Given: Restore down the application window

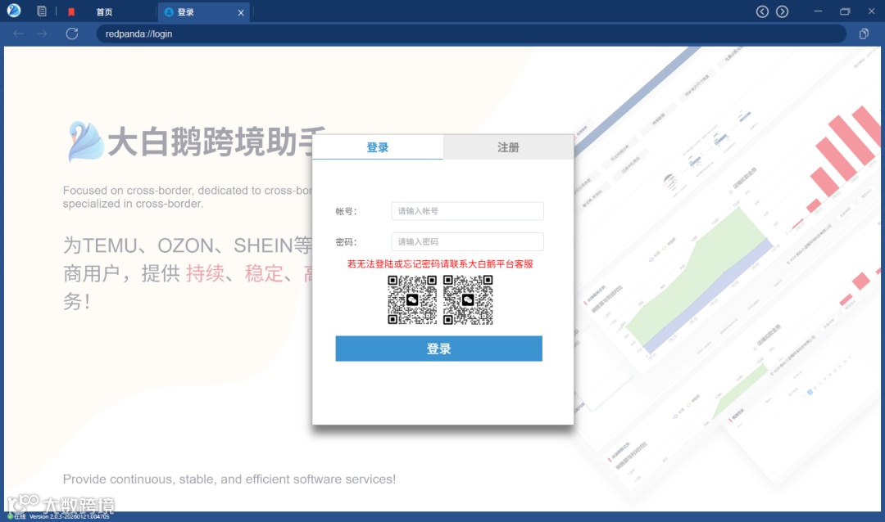Looking at the screenshot, I should [x=845, y=11].
